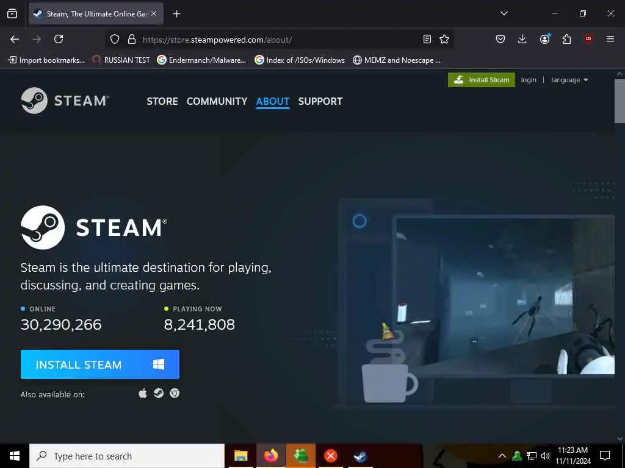Click the PLAYING NOW count 8,241,808
Image resolution: width=625 pixels, height=468 pixels.
(x=200, y=325)
